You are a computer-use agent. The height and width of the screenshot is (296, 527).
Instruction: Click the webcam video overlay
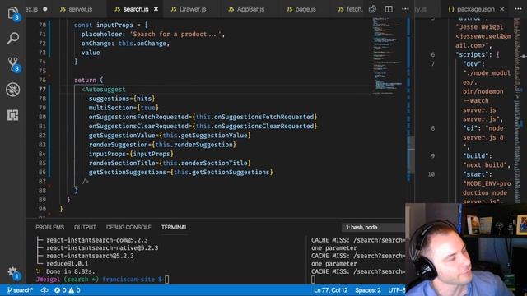click(466, 249)
